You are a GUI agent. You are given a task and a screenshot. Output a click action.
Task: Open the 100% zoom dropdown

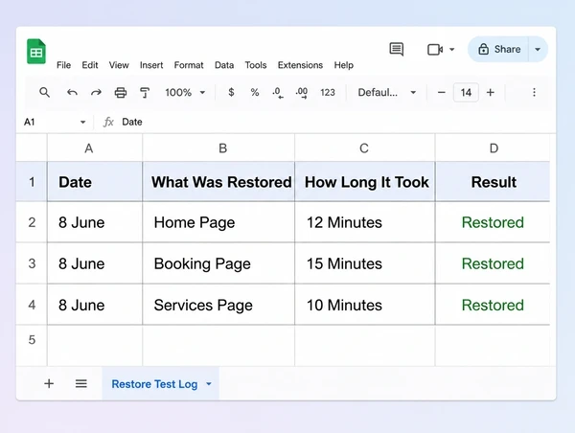[x=185, y=92]
